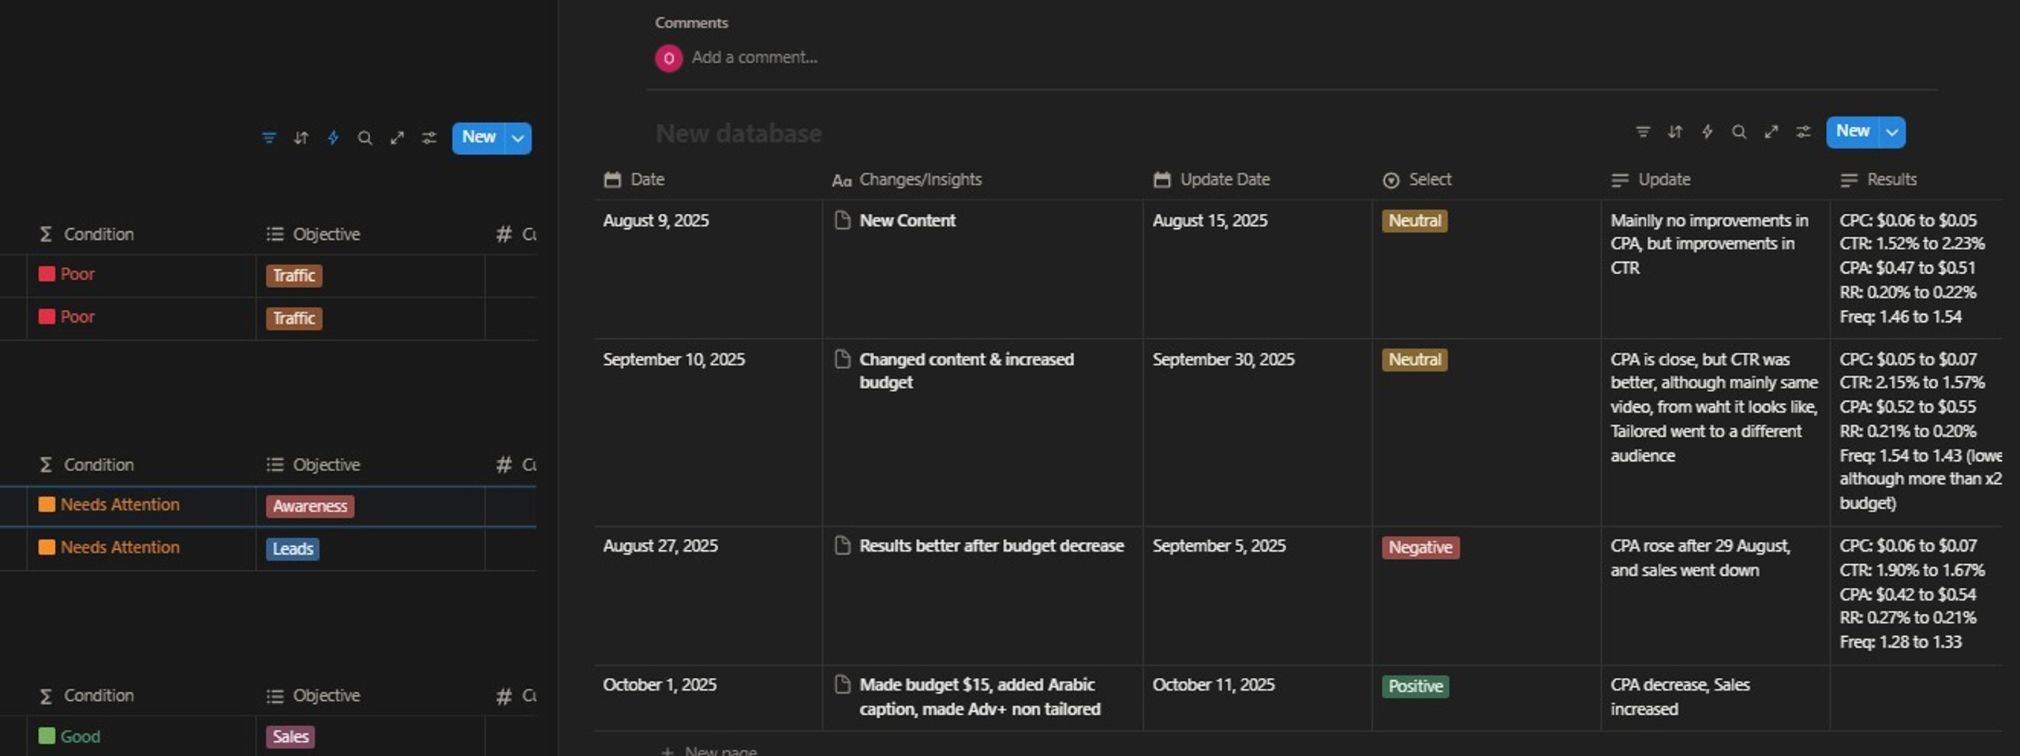Click the Sales objective tag
This screenshot has height=756, width=2020.
point(290,737)
